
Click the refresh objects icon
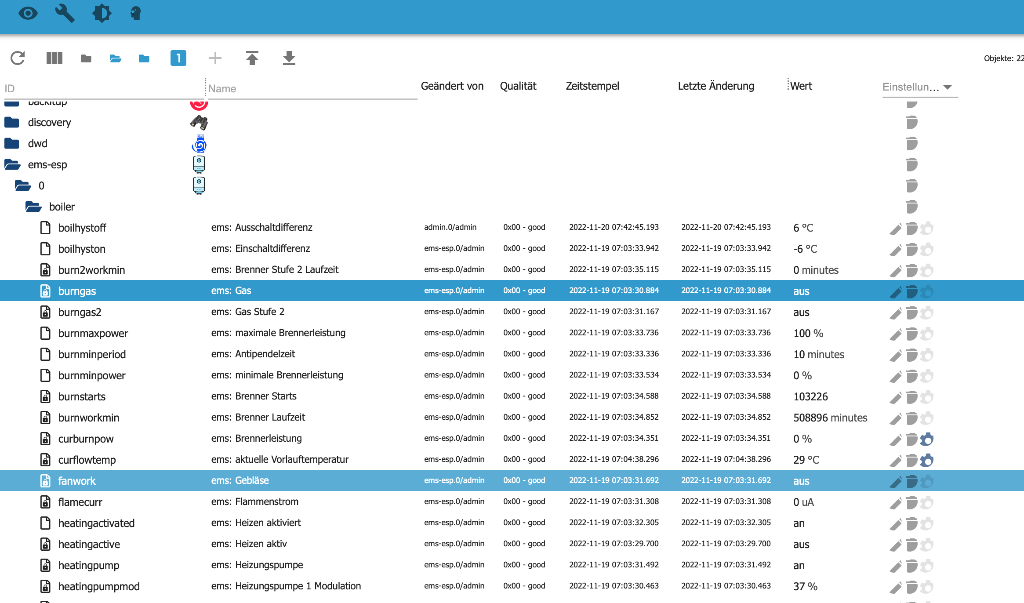click(18, 58)
